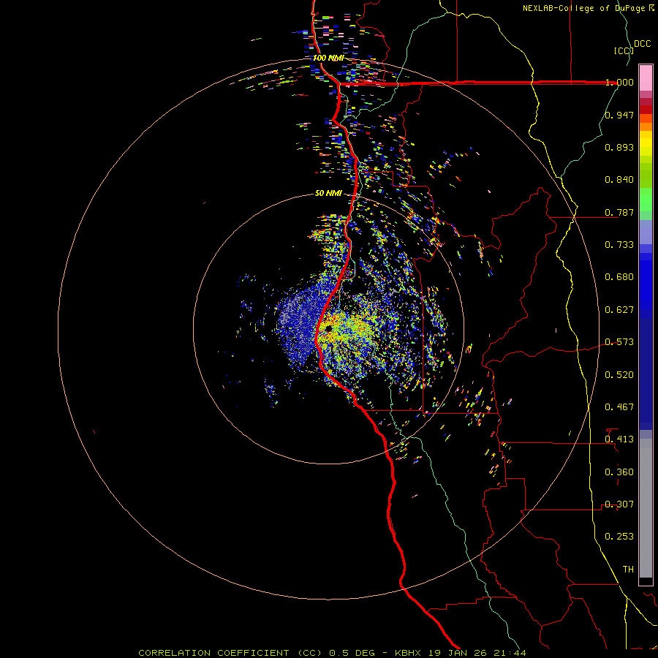Select the 0.680 scale value
Screen dimensions: 658x658
point(619,277)
